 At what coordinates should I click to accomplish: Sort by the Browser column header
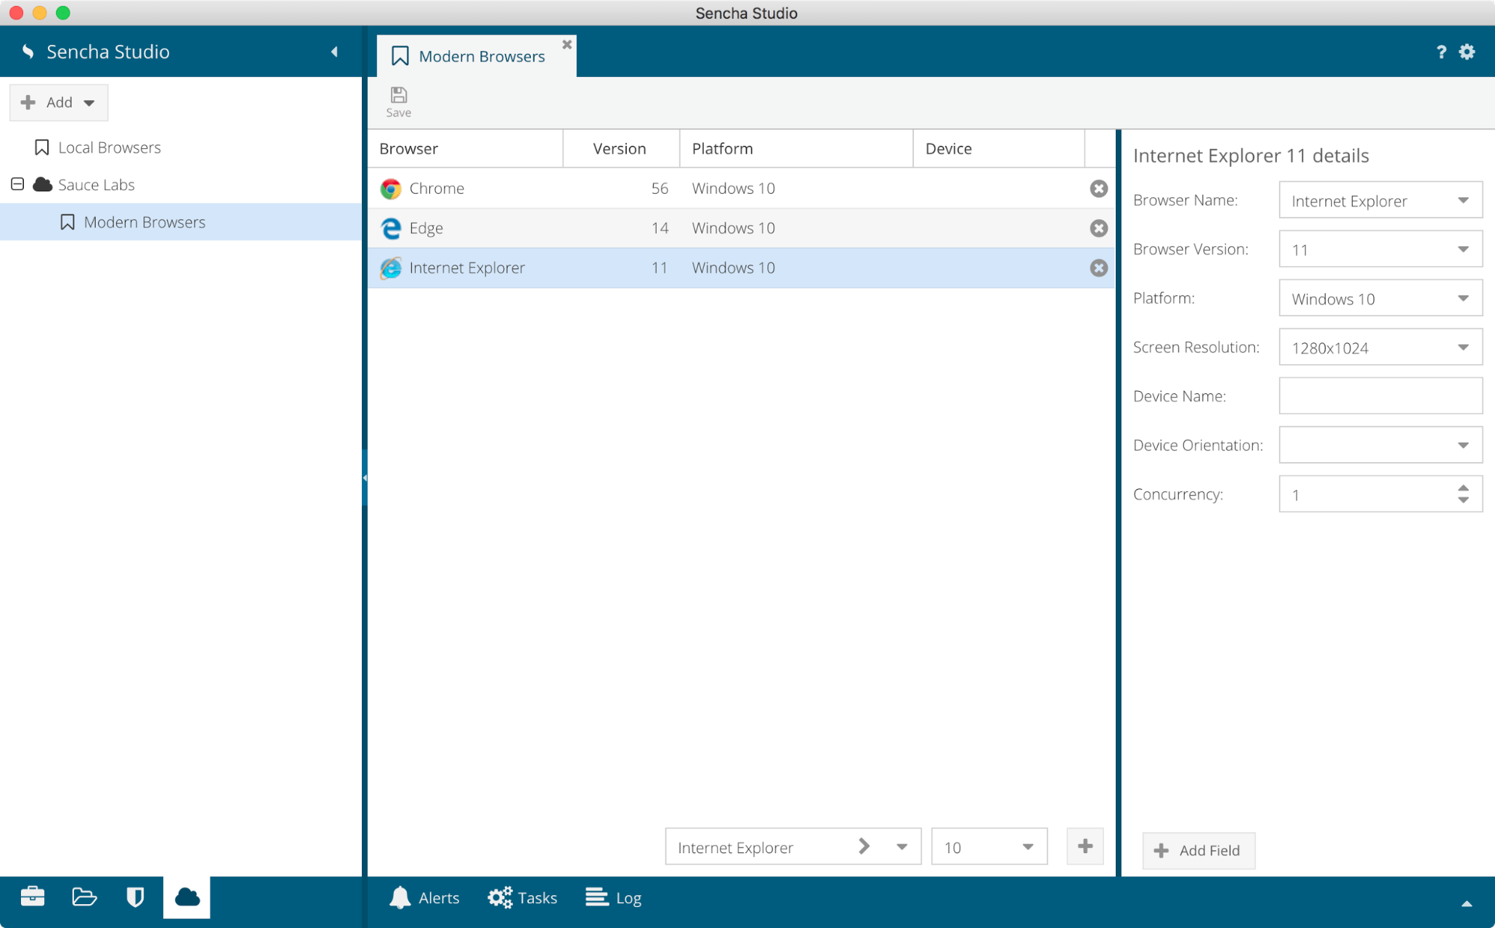coord(465,149)
